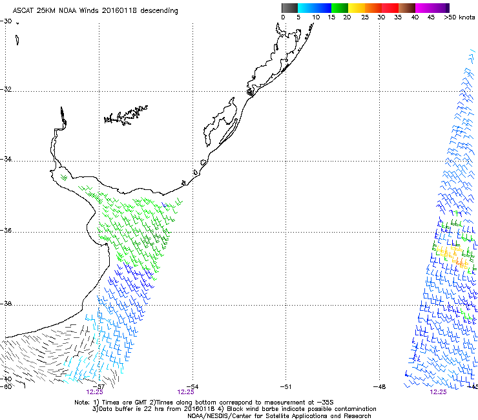
Task: Click the longitude label '-48'
Action: tap(380, 387)
